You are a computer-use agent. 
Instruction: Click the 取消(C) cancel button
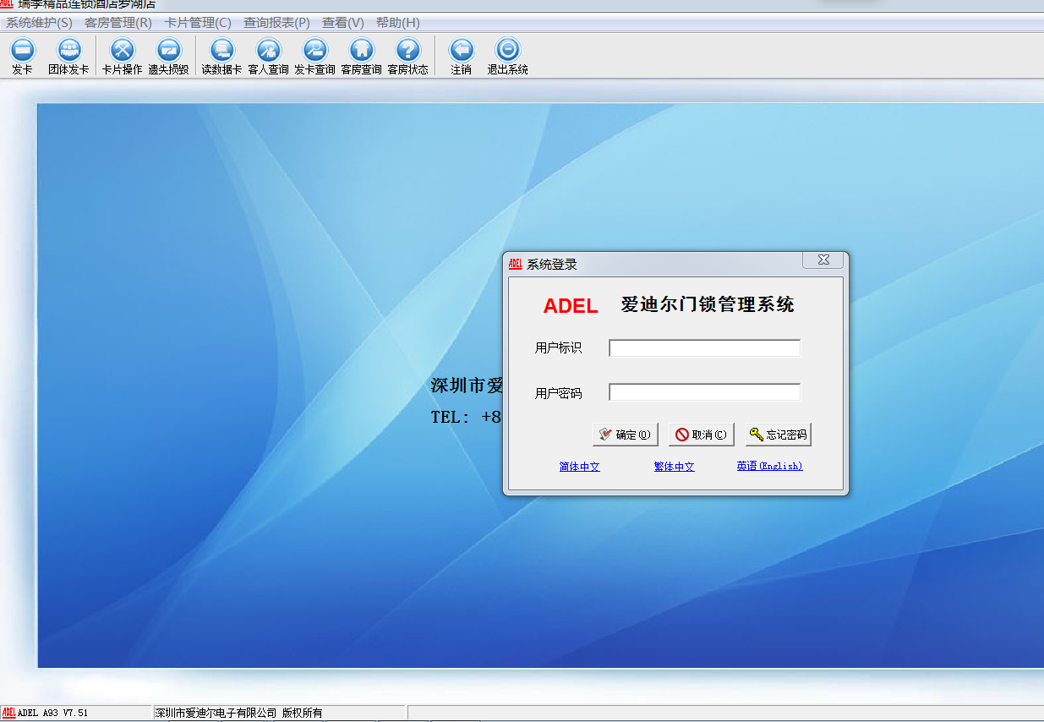702,435
